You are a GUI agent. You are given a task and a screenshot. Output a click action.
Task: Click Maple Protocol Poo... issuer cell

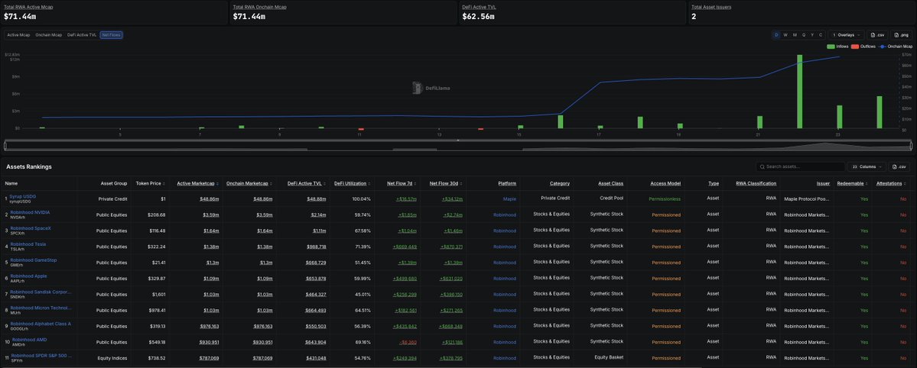pos(807,199)
